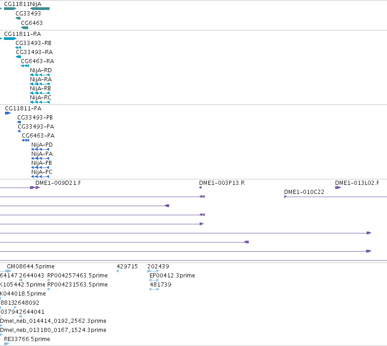The height and width of the screenshot is (346, 387).
Task: Select protein label CG33493-PB
Action: [35, 118]
